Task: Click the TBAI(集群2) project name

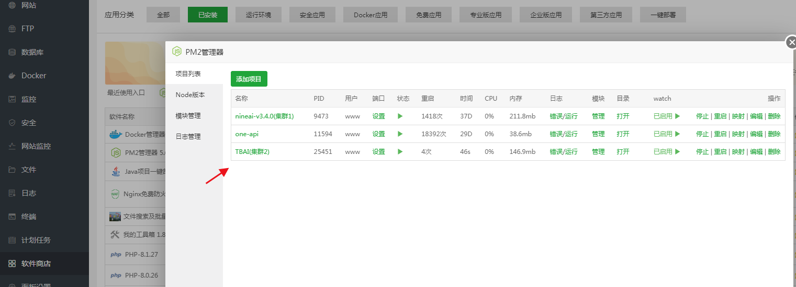Action: (252, 151)
